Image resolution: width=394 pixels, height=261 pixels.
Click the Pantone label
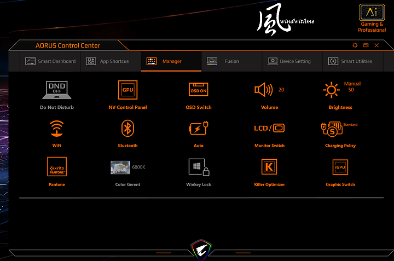[x=57, y=184]
